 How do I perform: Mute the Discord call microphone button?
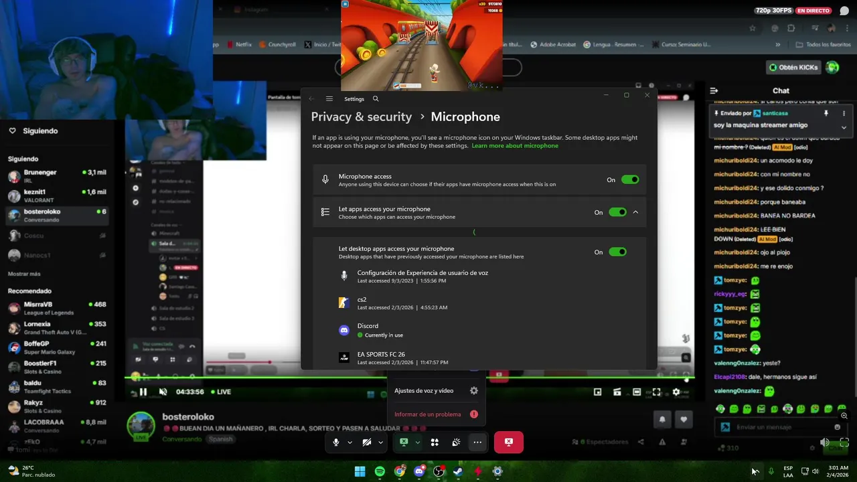(336, 442)
